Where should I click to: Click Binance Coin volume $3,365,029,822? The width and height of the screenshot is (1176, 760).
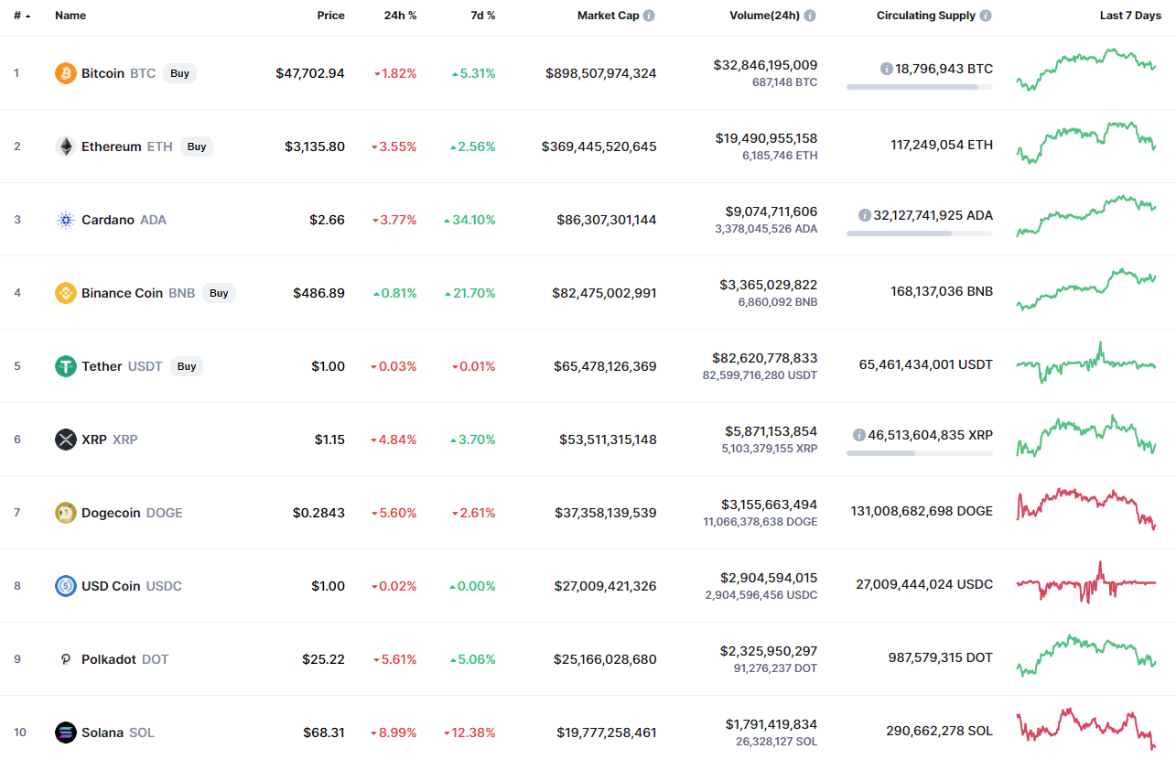[769, 285]
